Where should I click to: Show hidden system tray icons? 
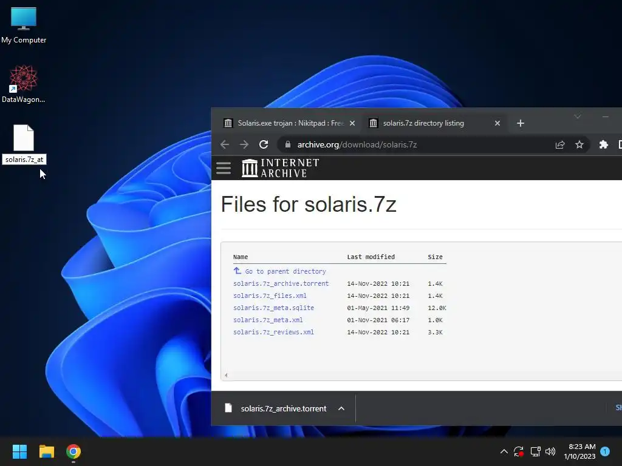pyautogui.click(x=504, y=451)
